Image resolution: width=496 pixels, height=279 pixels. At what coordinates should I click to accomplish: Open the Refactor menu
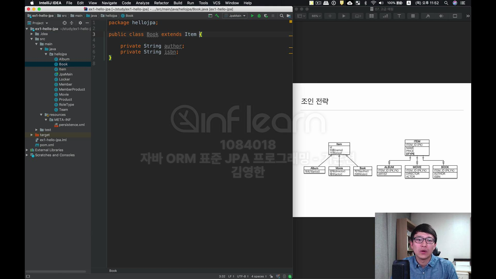tap(161, 3)
